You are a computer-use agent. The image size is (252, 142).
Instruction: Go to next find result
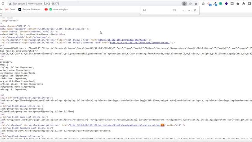pos(189,10)
